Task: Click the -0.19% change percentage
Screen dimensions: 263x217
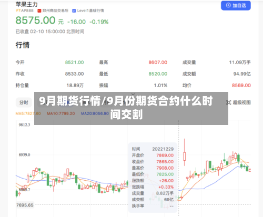Action: click(99, 22)
